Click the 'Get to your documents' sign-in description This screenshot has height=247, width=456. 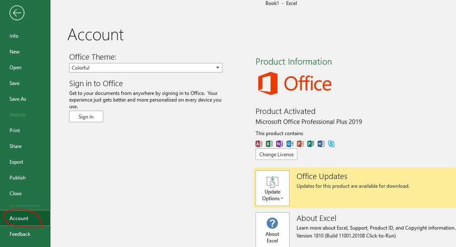tap(145, 100)
